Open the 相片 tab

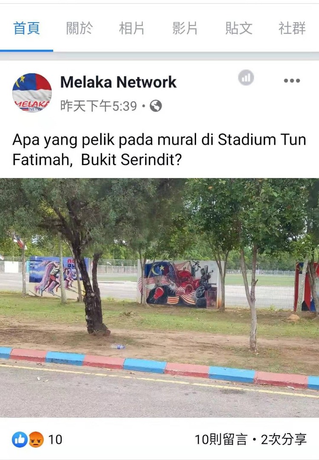click(132, 29)
